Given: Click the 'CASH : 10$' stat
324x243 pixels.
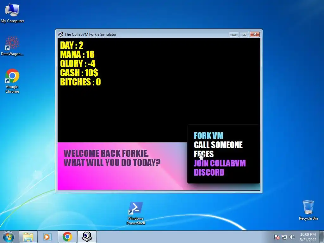Looking at the screenshot, I should point(79,73).
